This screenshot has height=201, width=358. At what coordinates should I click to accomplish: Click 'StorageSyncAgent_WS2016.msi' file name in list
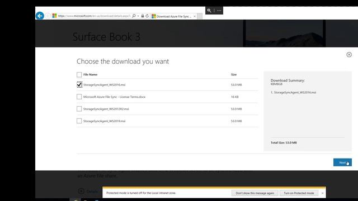point(105,85)
